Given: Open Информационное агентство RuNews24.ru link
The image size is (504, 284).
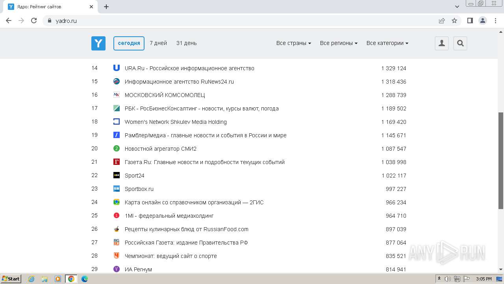Looking at the screenshot, I should [x=179, y=82].
